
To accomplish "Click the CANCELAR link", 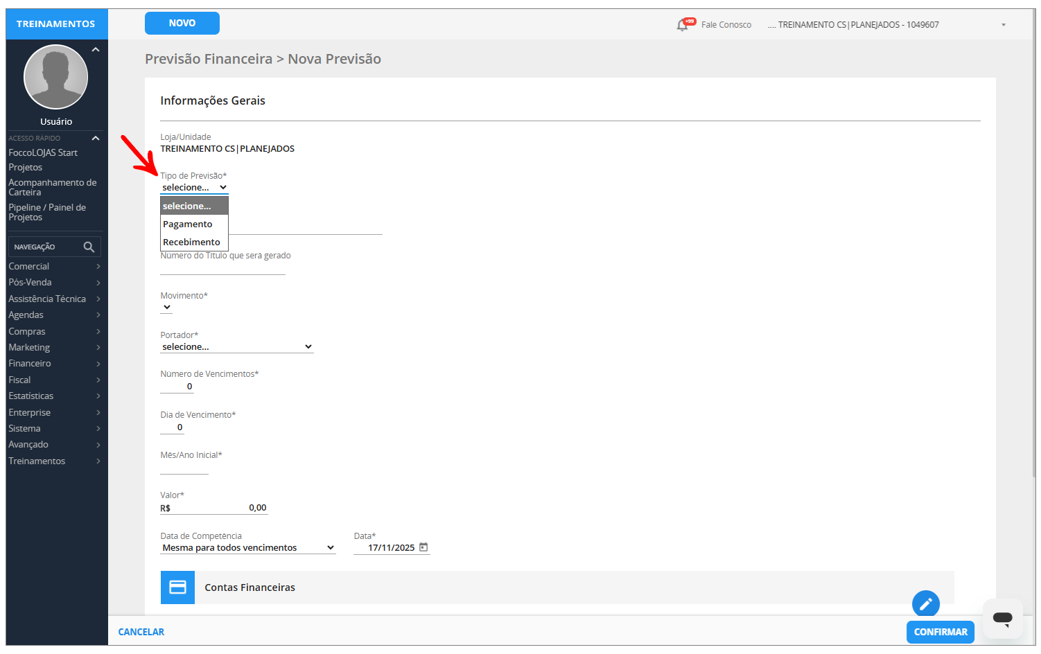I will (141, 632).
